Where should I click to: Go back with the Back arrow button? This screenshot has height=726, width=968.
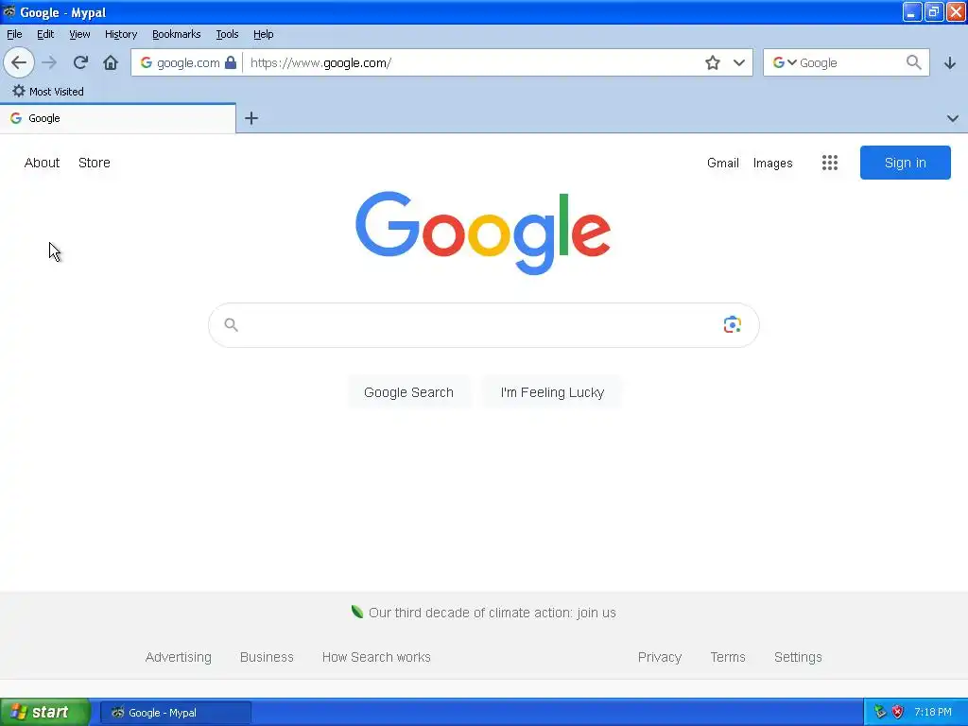(x=19, y=62)
